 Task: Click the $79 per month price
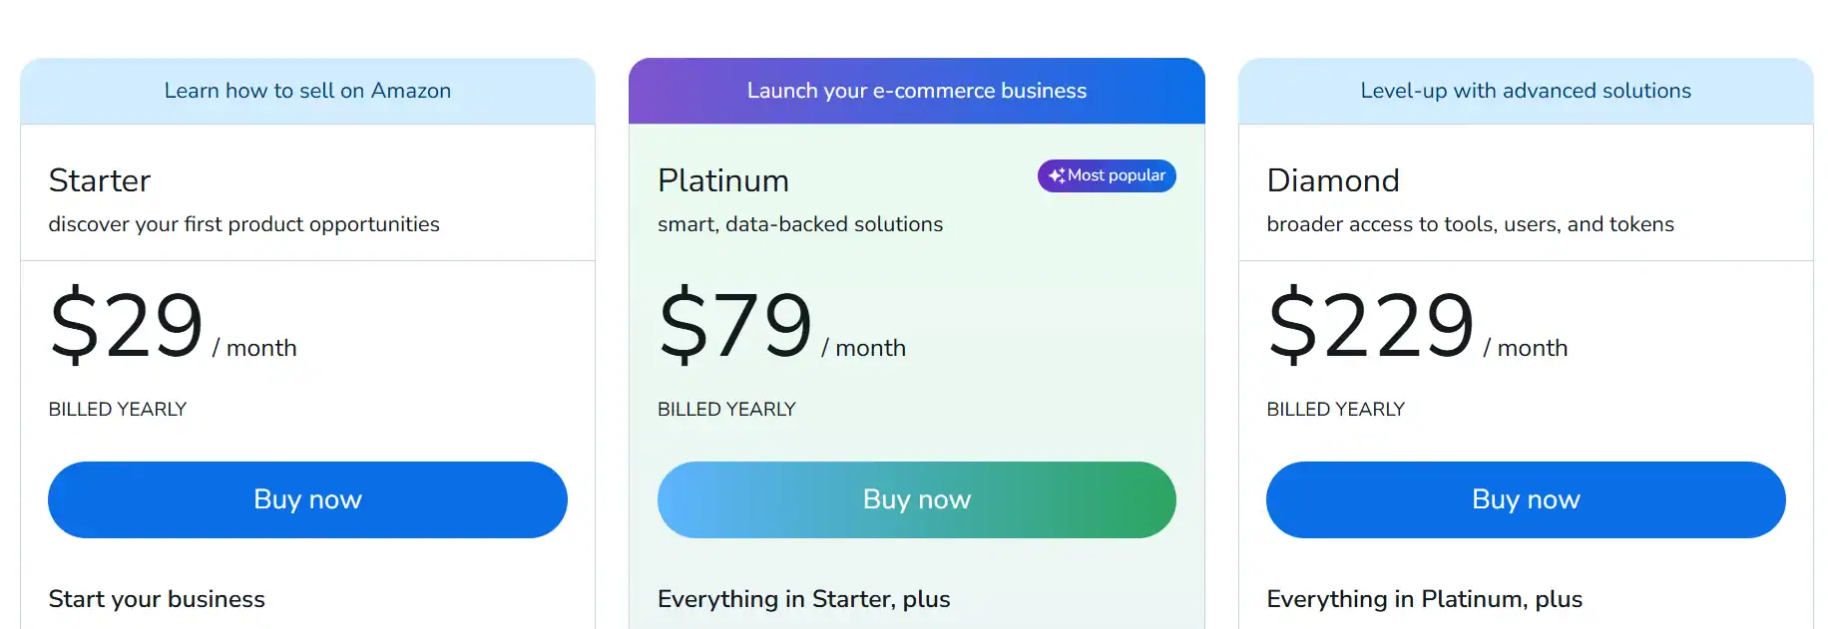click(782, 325)
